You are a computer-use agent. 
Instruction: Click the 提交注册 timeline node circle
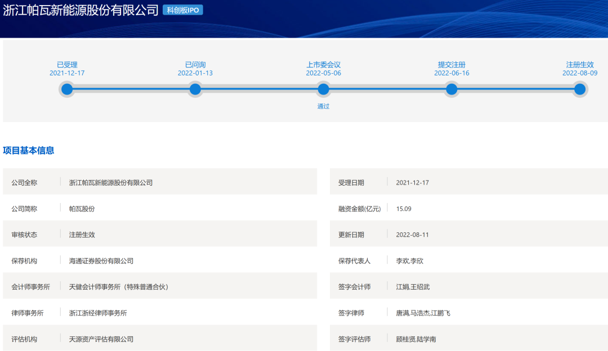coord(451,89)
